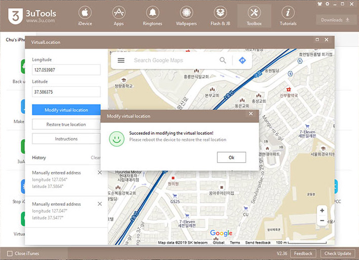Click the Search Google Maps field

174,60
